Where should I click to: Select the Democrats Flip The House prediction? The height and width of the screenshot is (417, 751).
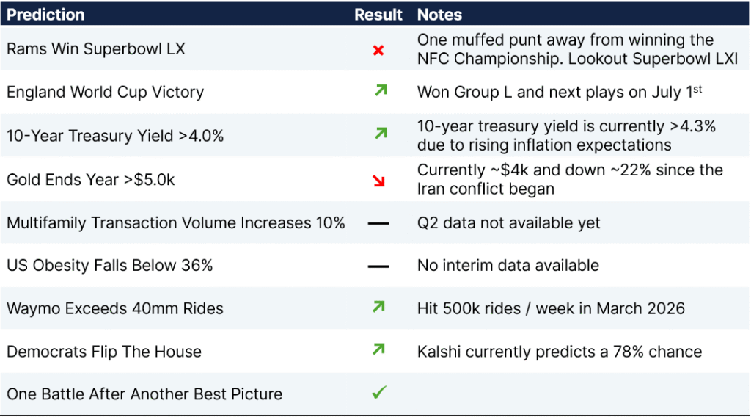(104, 352)
